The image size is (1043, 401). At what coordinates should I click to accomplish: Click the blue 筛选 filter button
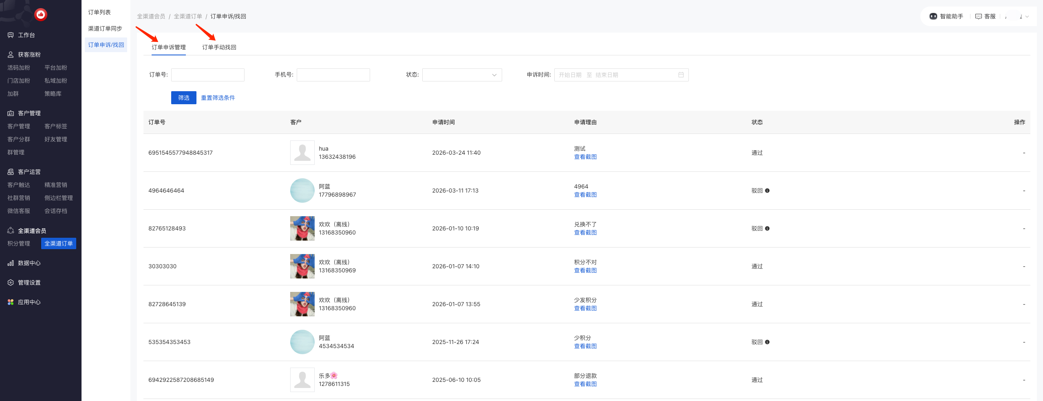(x=183, y=98)
